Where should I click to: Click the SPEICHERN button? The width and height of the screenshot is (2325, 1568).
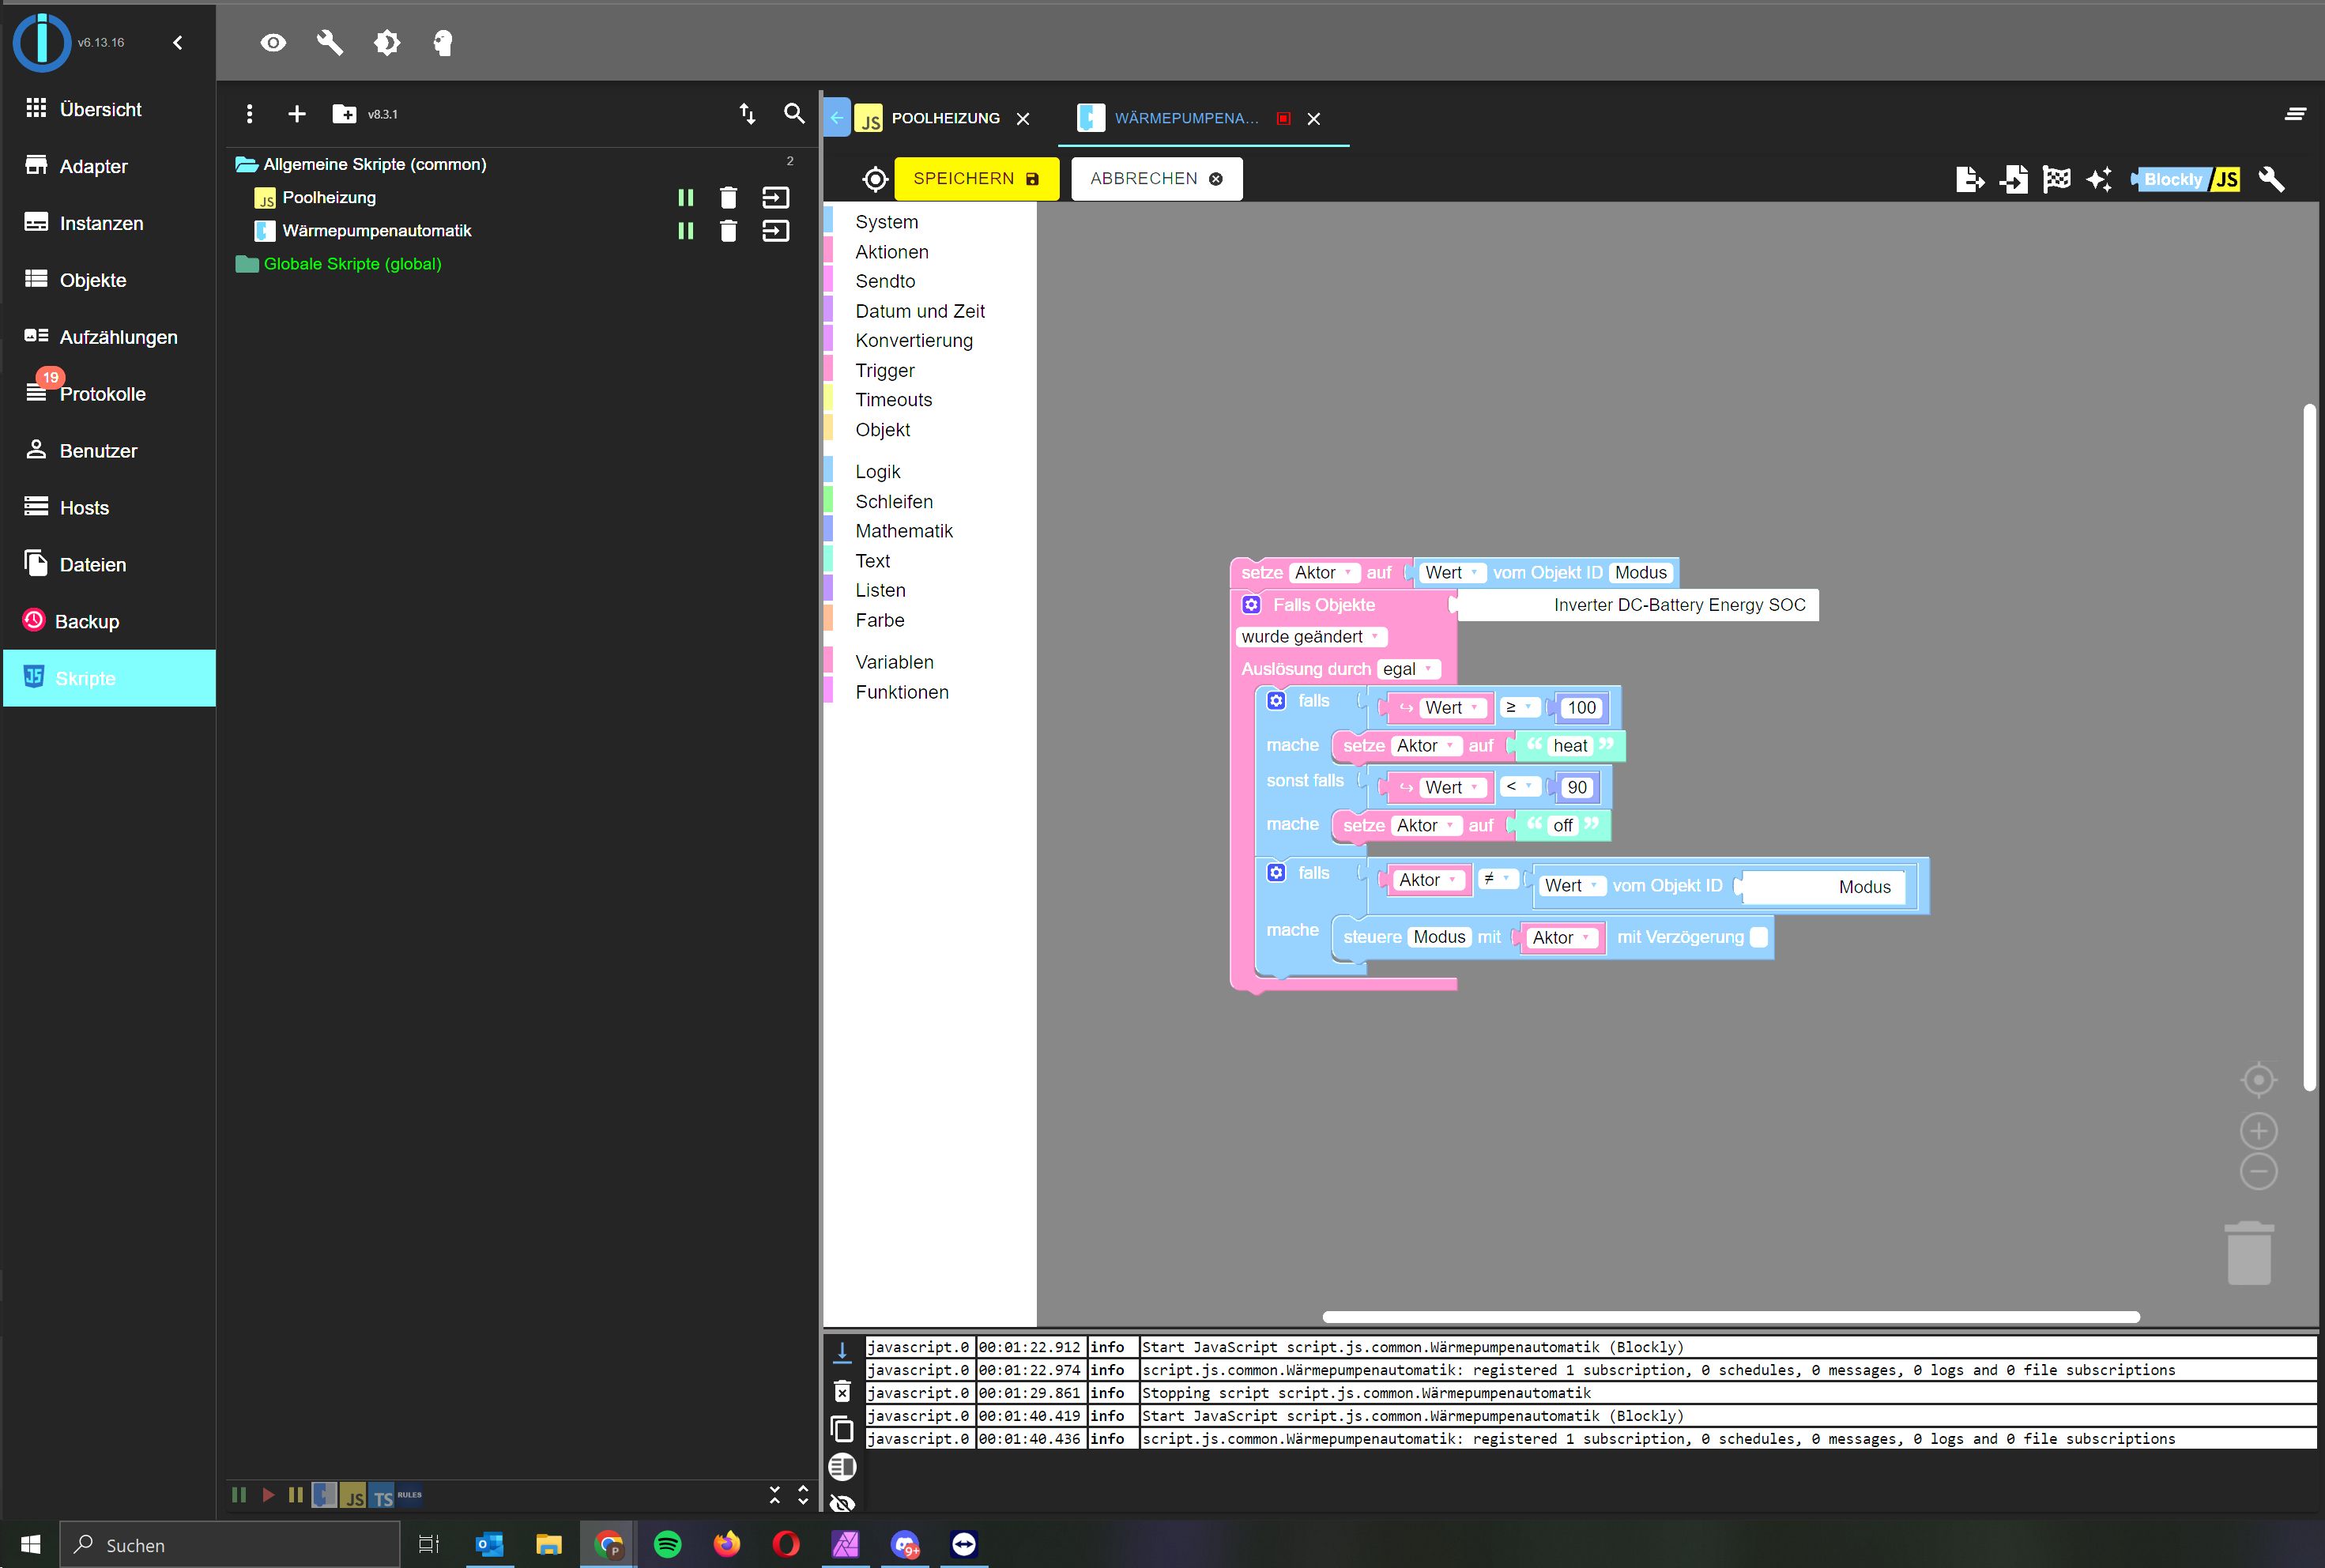[x=975, y=179]
